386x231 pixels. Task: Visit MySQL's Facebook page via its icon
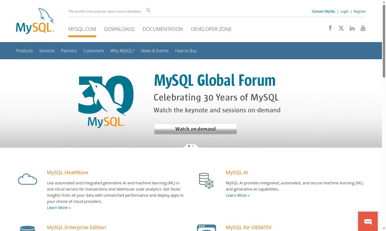tap(330, 28)
